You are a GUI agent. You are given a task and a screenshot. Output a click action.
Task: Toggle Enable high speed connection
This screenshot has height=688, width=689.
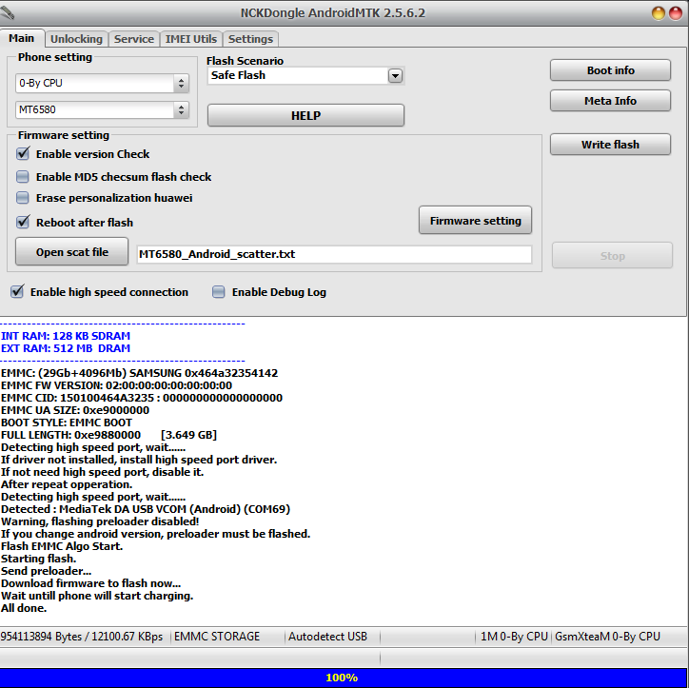point(17,292)
